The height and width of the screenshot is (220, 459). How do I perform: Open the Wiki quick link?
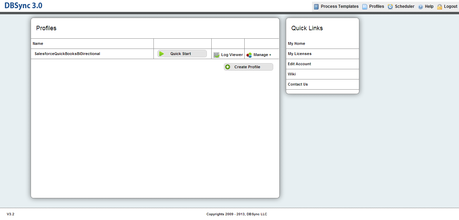point(292,74)
